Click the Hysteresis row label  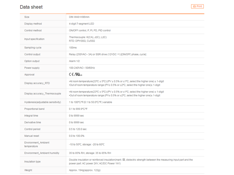click(40, 102)
